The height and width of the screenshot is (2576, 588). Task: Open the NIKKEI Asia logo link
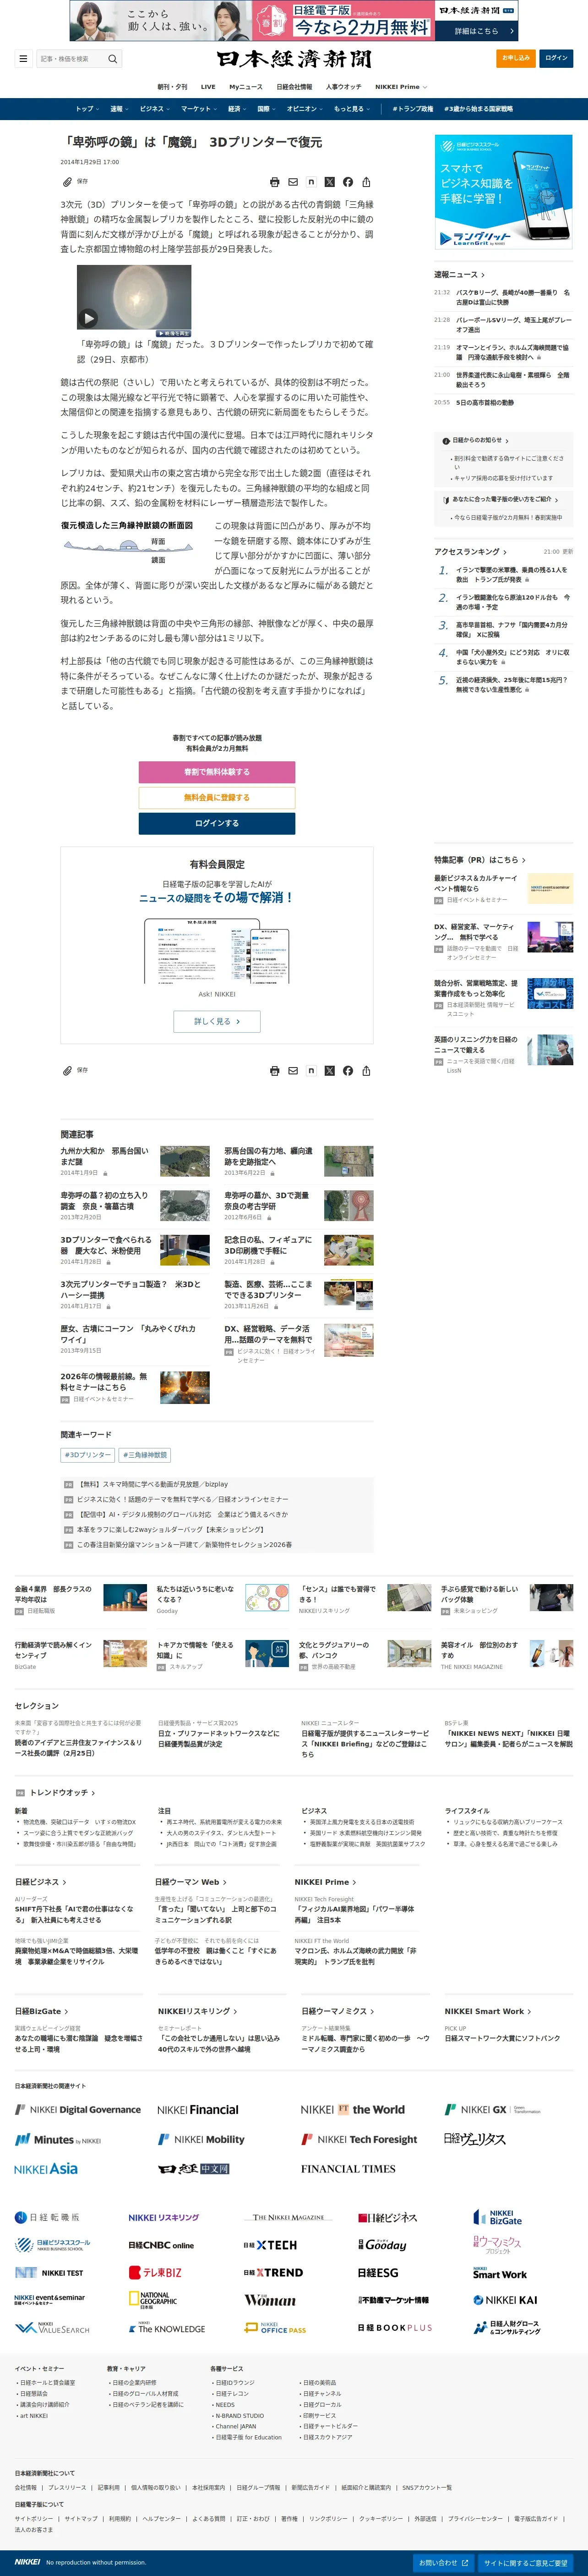click(46, 2168)
